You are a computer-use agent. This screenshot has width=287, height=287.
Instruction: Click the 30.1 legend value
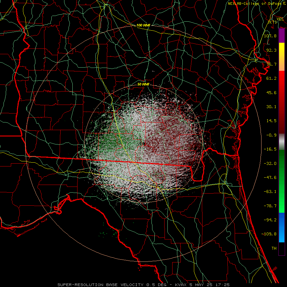[271, 107]
